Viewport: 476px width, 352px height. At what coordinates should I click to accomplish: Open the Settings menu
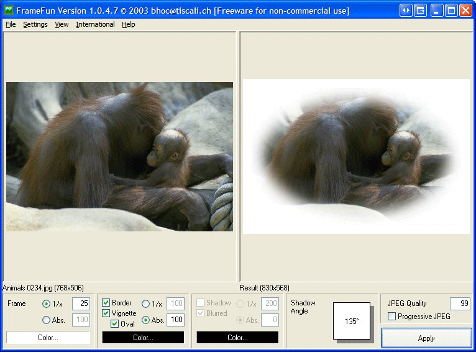(x=35, y=24)
